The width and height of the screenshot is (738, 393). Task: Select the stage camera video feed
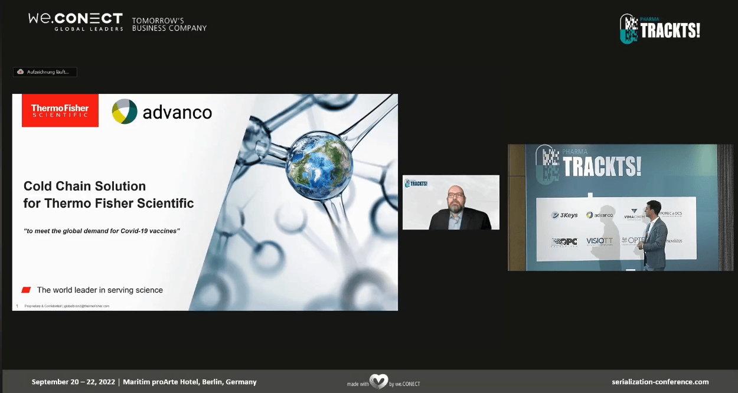tap(621, 208)
